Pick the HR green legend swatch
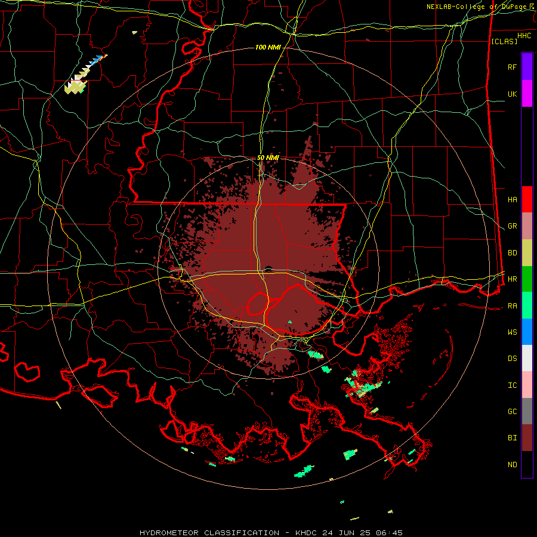 tap(527, 279)
